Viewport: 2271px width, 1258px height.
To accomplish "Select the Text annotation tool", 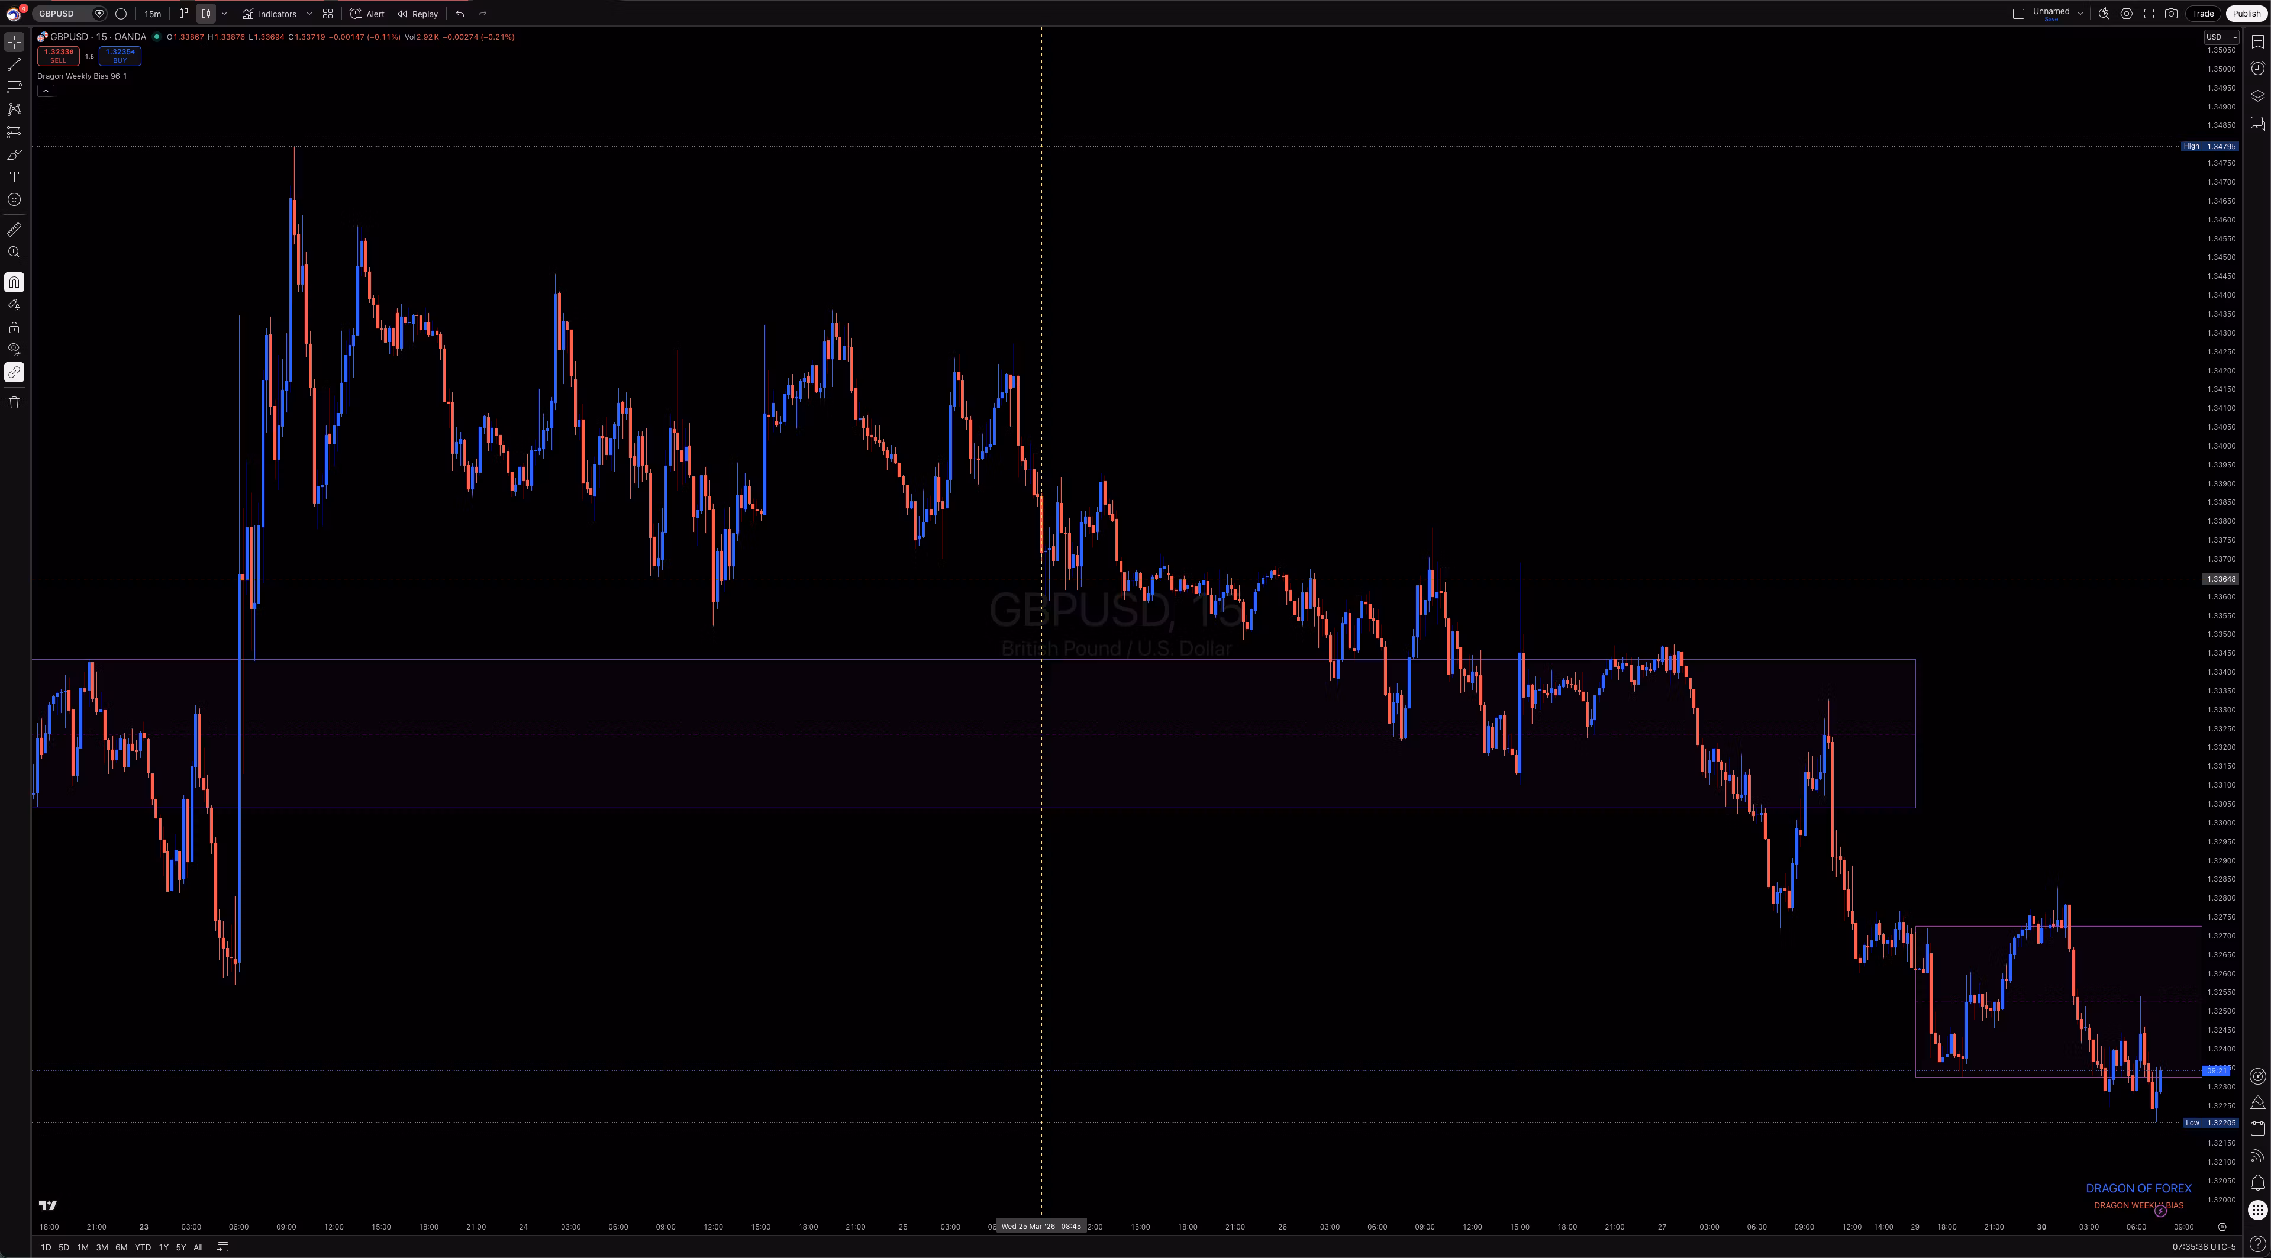I will (x=14, y=177).
